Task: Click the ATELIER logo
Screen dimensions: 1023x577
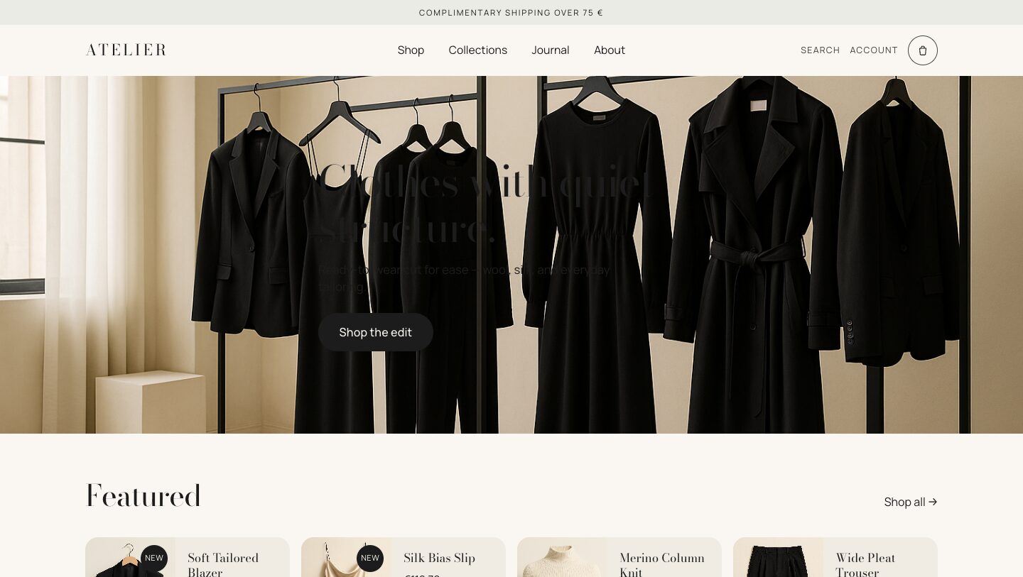Action: (126, 50)
